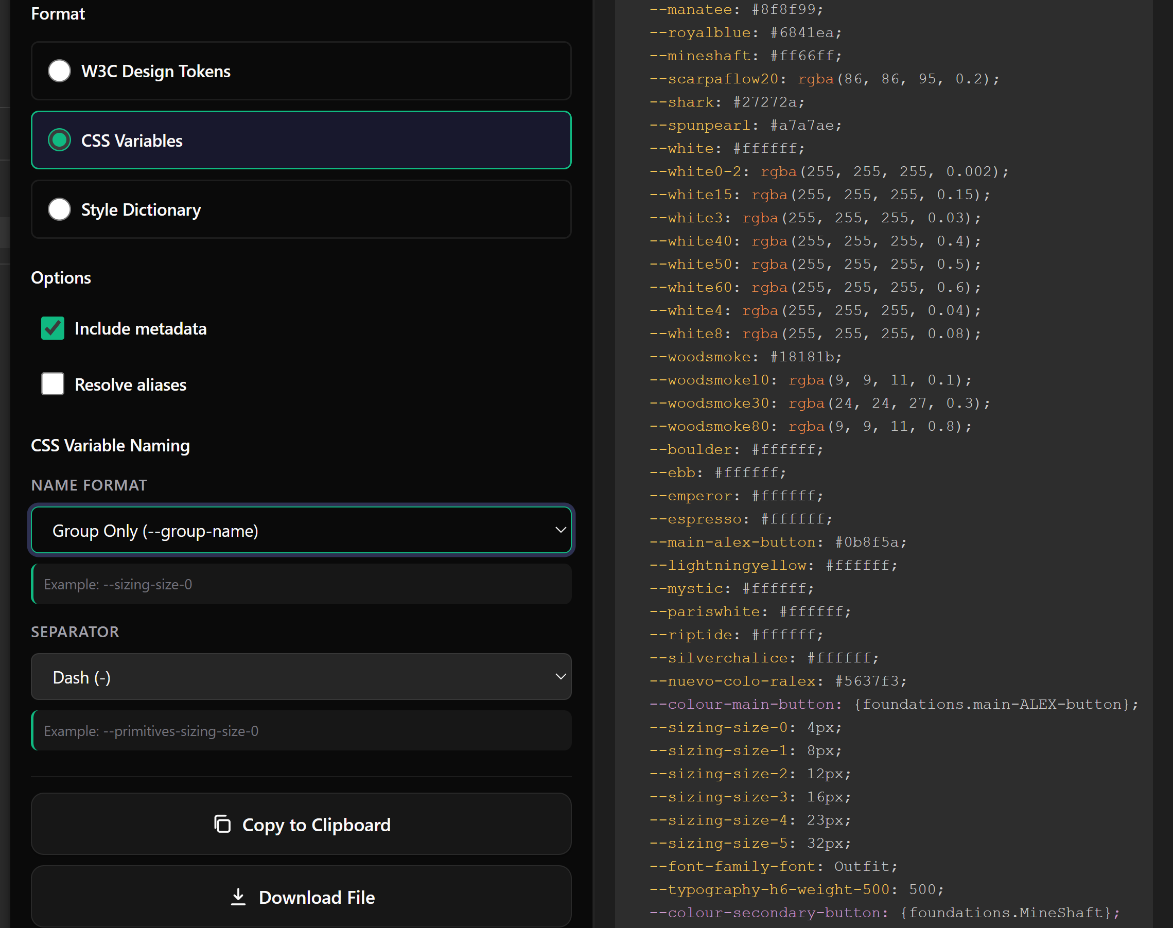Screen dimensions: 1173x928
Task: Click the sizing-size-0 example input field
Action: (301, 584)
